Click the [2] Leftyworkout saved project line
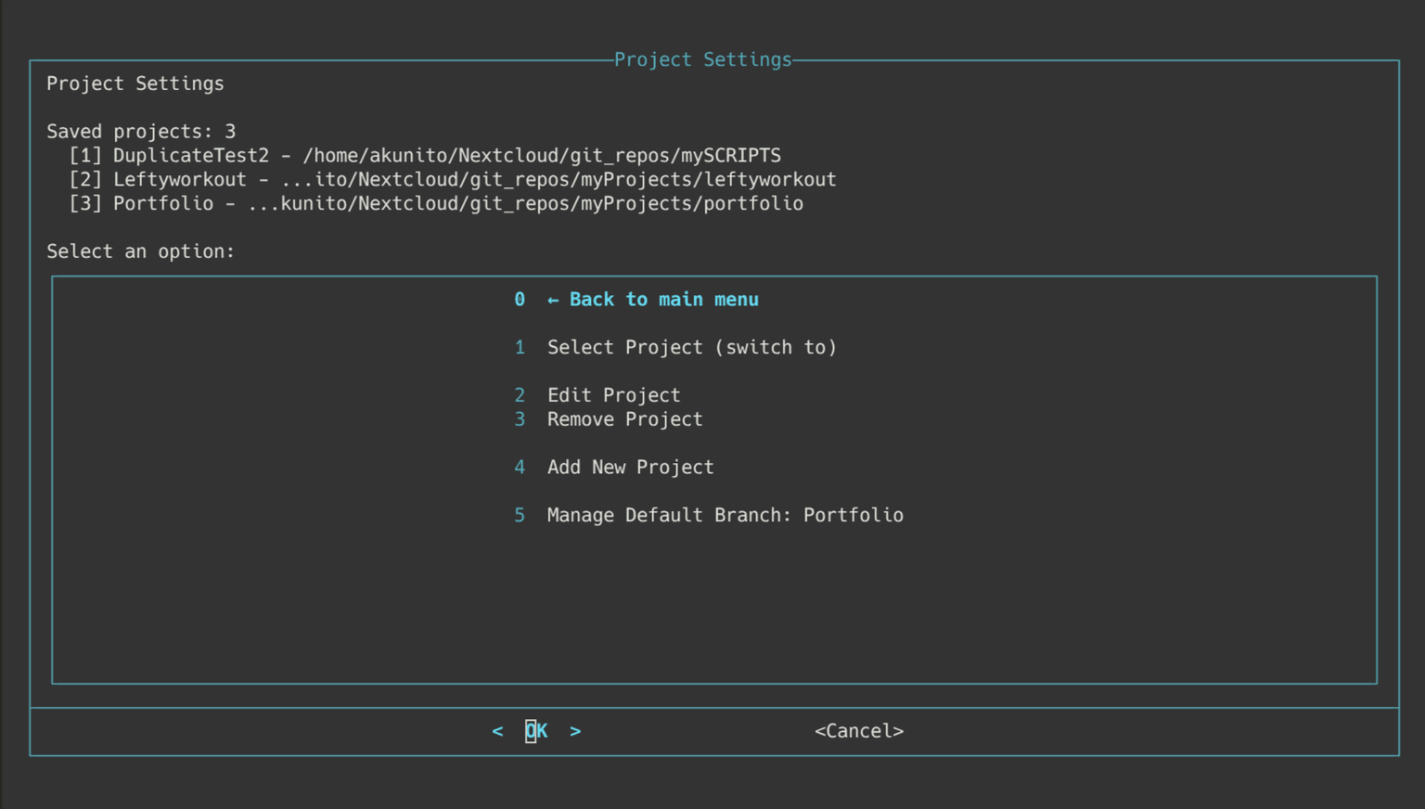1425x809 pixels. coord(453,180)
